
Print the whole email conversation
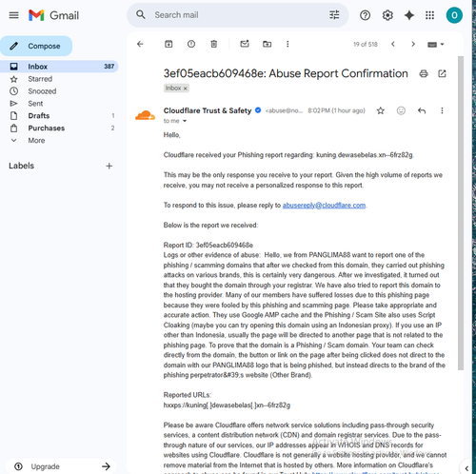(x=424, y=73)
